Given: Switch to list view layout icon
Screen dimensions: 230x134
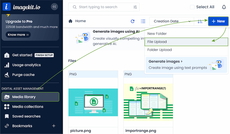Looking at the screenshot, I should pos(143,21).
